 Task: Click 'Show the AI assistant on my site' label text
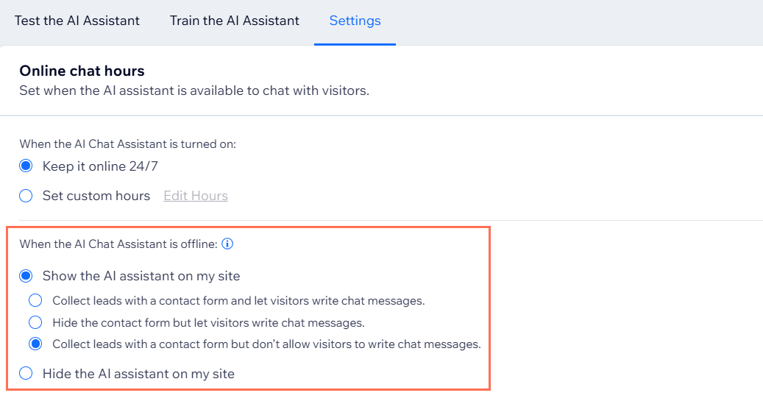(141, 277)
